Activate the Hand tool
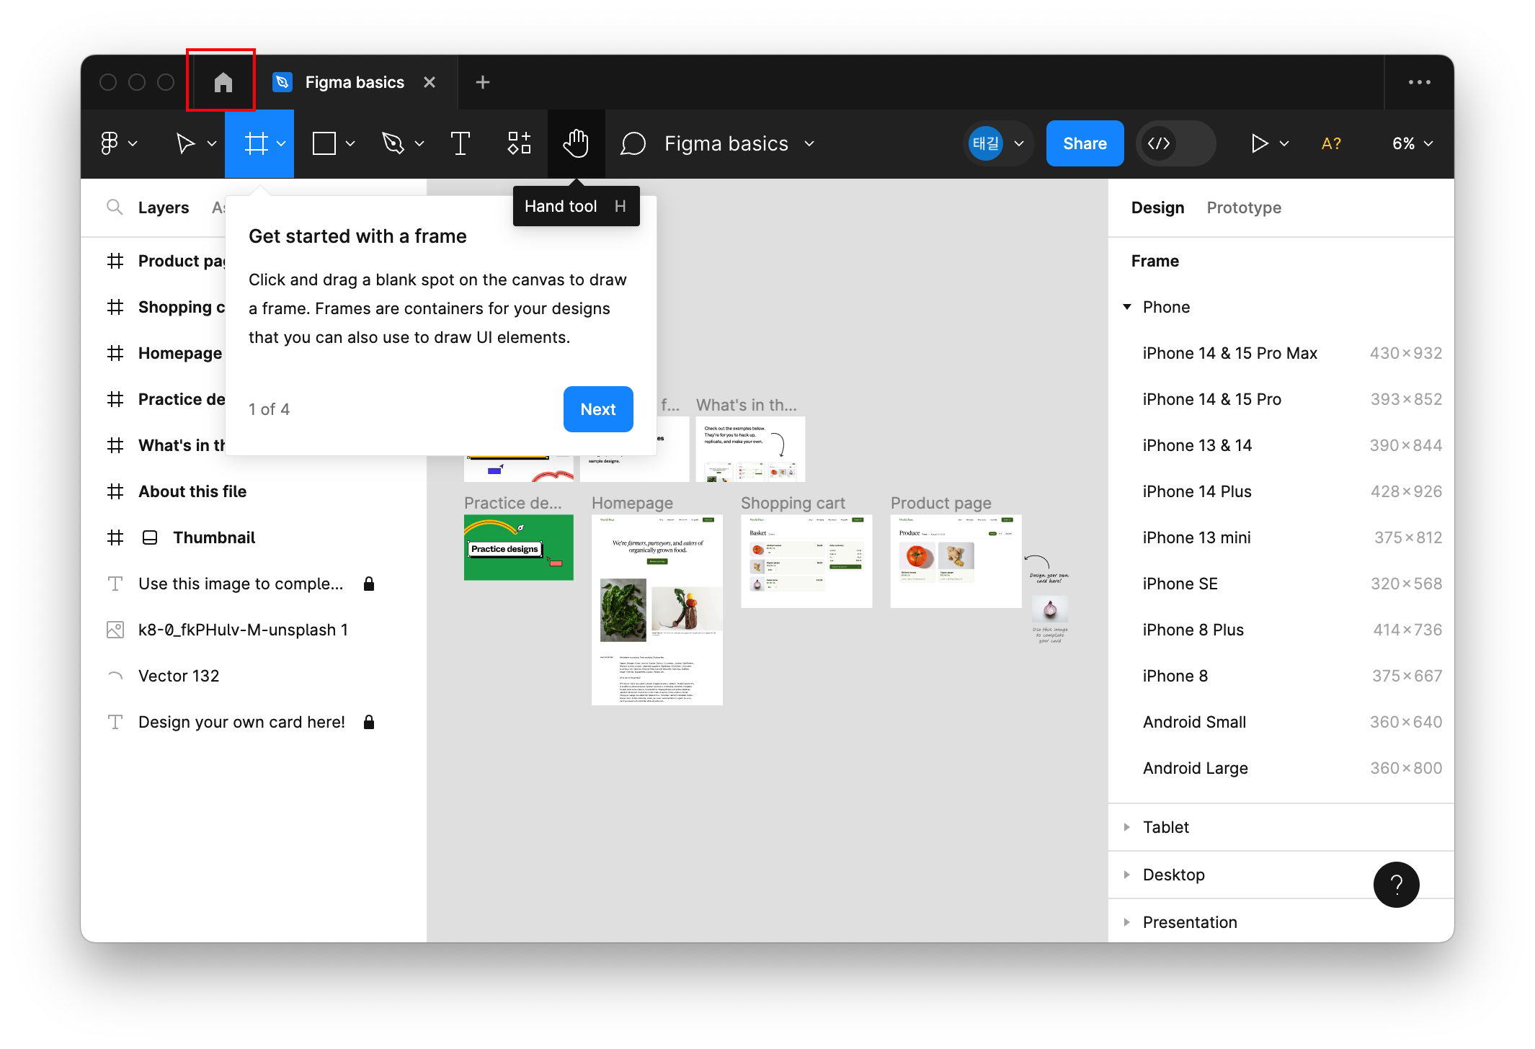 point(576,143)
